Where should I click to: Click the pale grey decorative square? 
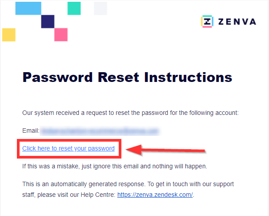(100, 8)
